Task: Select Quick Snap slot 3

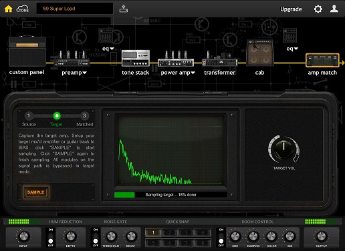Action: 186,233
